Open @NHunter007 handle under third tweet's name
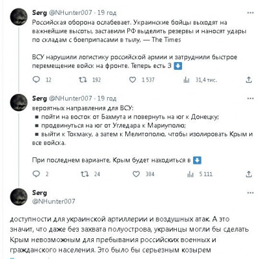Screen dimensions: 257x259 pyautogui.click(x=54, y=201)
